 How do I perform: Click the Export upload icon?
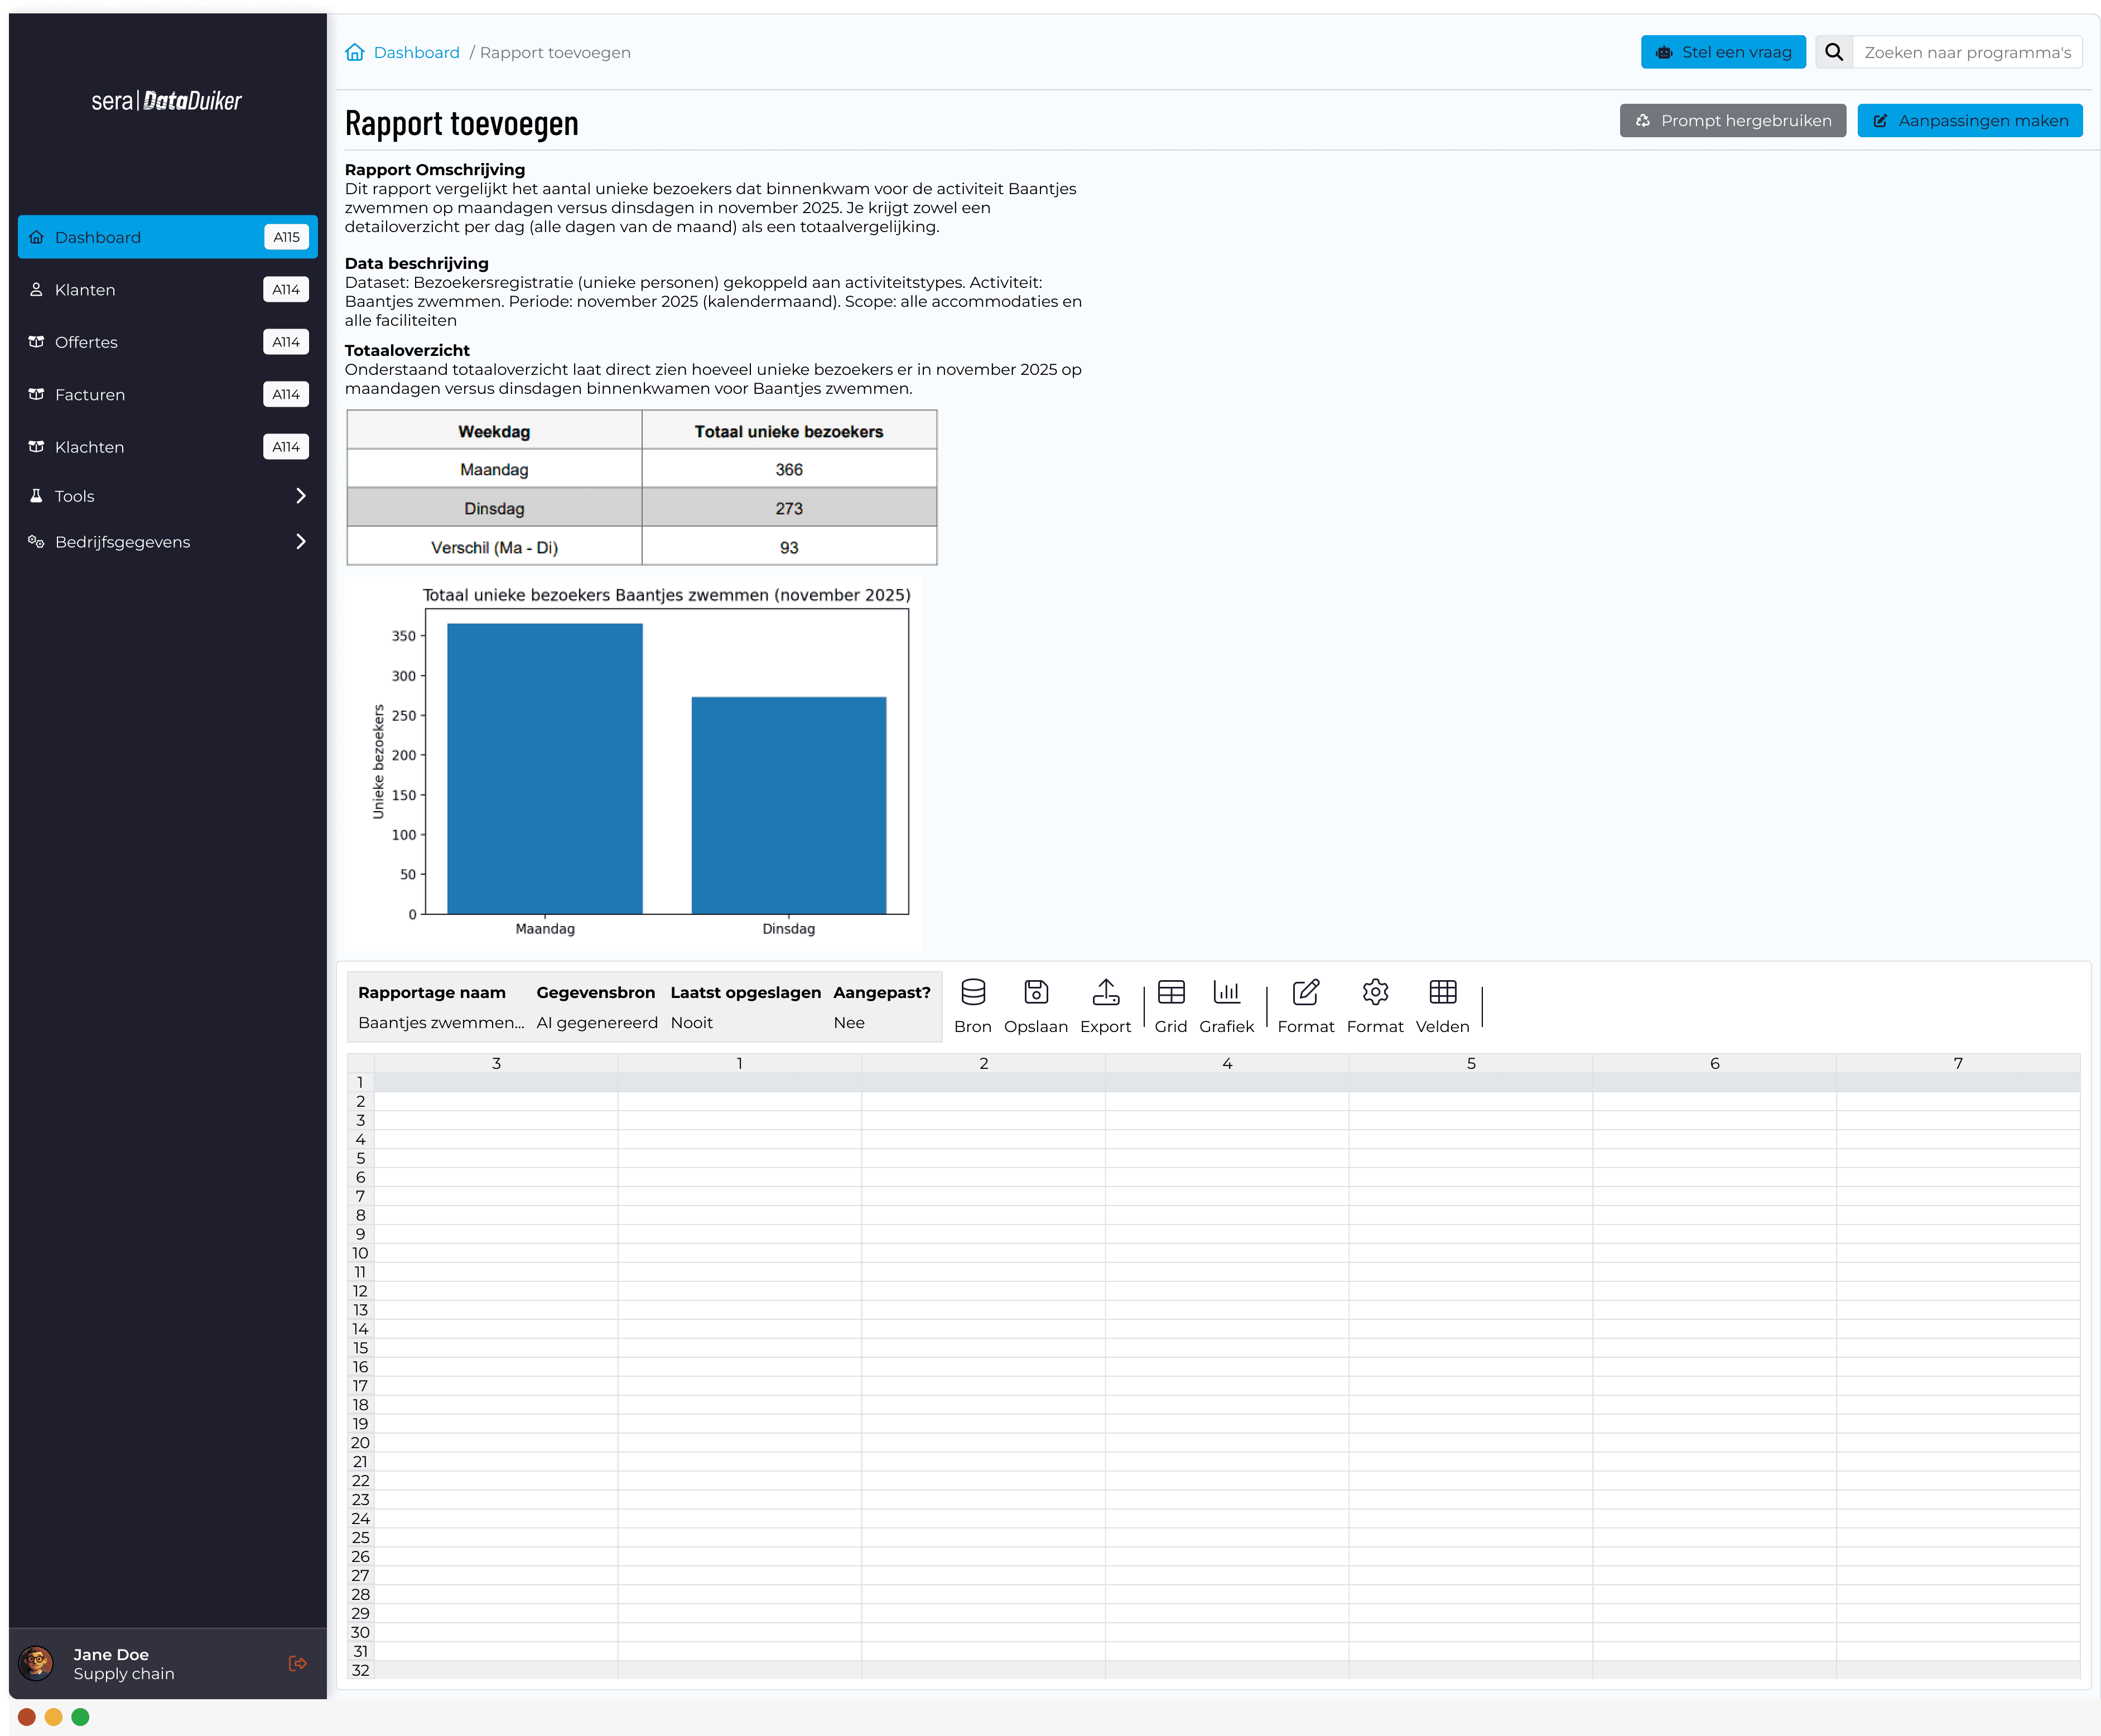click(1105, 992)
